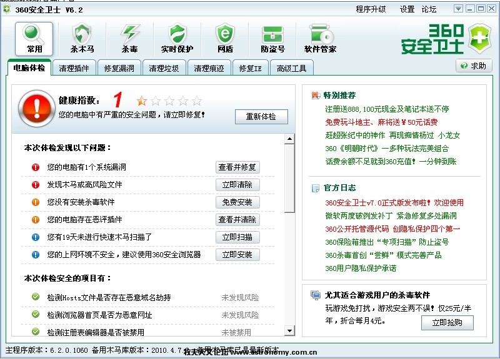
Task: Open link 360保险箱推出专项扫描防止盗号
Action: pyautogui.click(x=387, y=242)
